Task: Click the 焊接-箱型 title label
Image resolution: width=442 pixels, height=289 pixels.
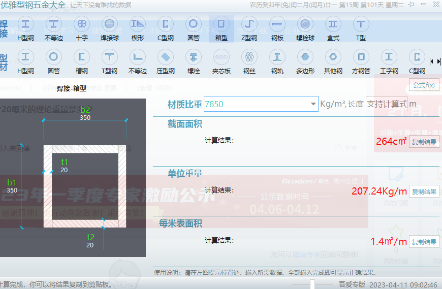Action: pos(72,88)
